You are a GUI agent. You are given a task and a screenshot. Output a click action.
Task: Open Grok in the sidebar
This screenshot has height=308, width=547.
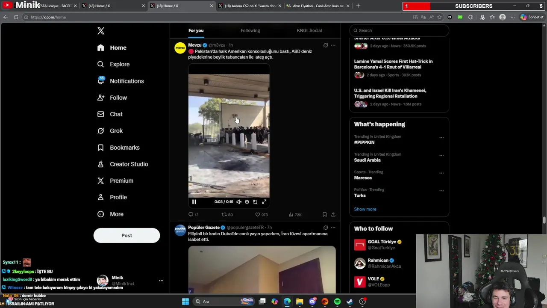(x=110, y=131)
